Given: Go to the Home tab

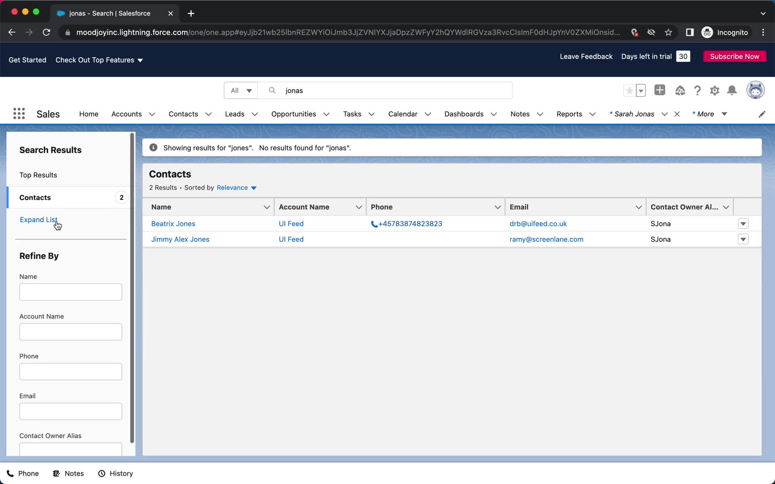Looking at the screenshot, I should tap(89, 114).
